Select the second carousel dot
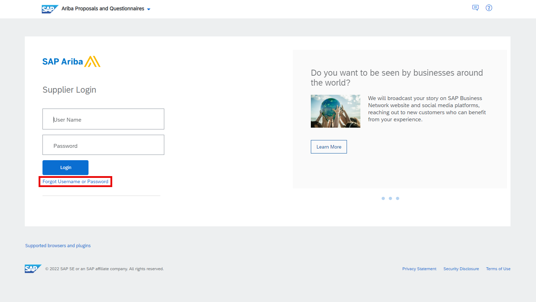The height and width of the screenshot is (302, 536). pos(390,198)
